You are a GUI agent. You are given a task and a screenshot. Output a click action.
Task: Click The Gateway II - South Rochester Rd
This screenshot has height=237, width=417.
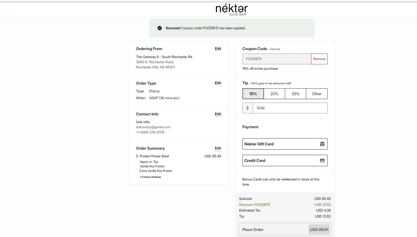pyautogui.click(x=164, y=57)
